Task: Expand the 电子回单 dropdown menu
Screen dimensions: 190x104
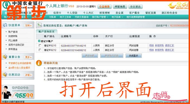Action: 117,17
